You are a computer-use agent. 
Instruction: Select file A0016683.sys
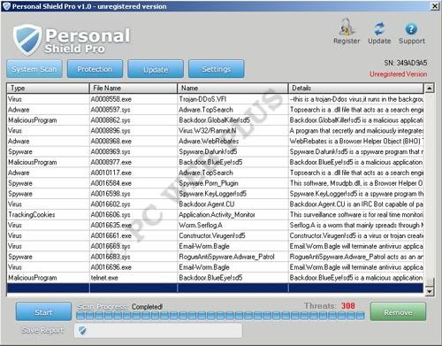(x=133, y=257)
